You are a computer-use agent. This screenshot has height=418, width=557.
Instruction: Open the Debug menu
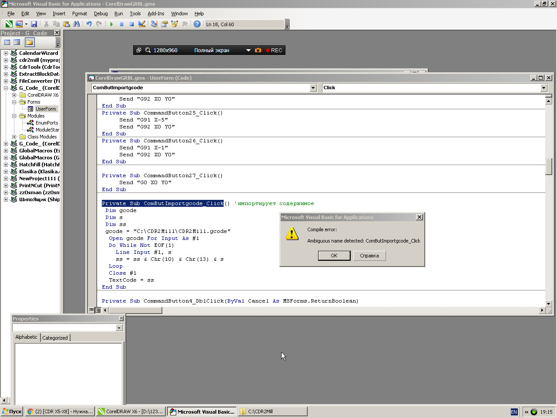coord(101,13)
